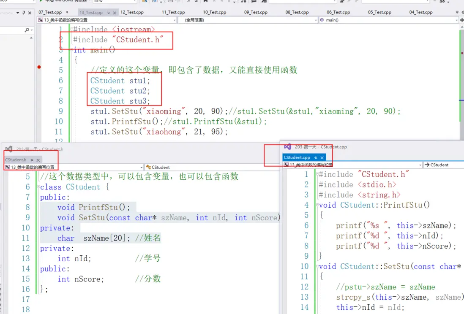Image resolution: width=464 pixels, height=314 pixels.
Task: Click 'char szName[20];' in CStudent.h
Action: pos(93,238)
